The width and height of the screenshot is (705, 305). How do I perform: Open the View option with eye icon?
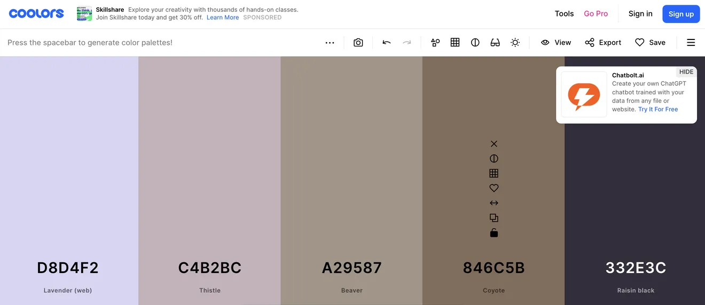point(556,43)
